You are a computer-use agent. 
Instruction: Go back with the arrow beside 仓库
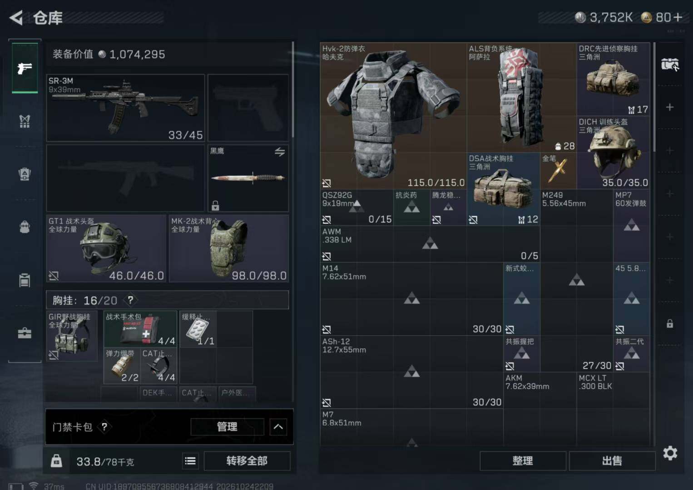[16, 18]
